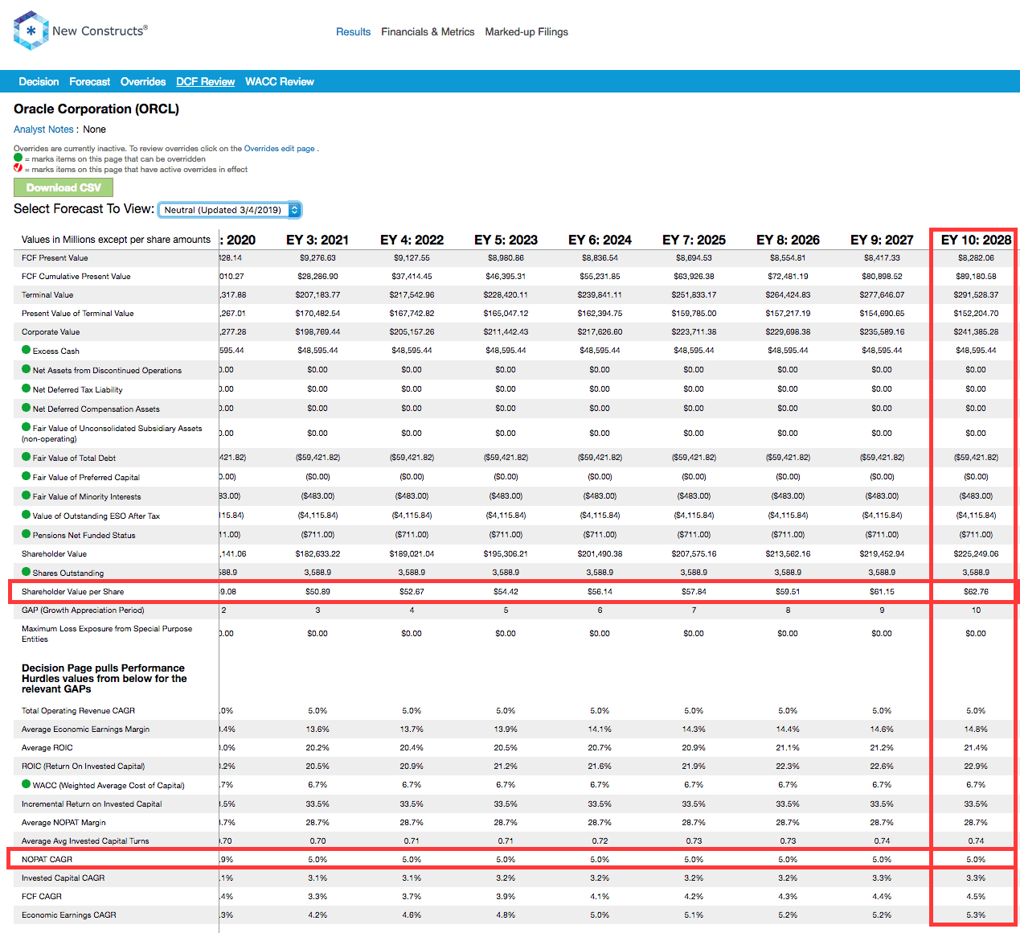Image resolution: width=1020 pixels, height=933 pixels.
Task: Select the FCF Present Value row label
Action: click(55, 258)
